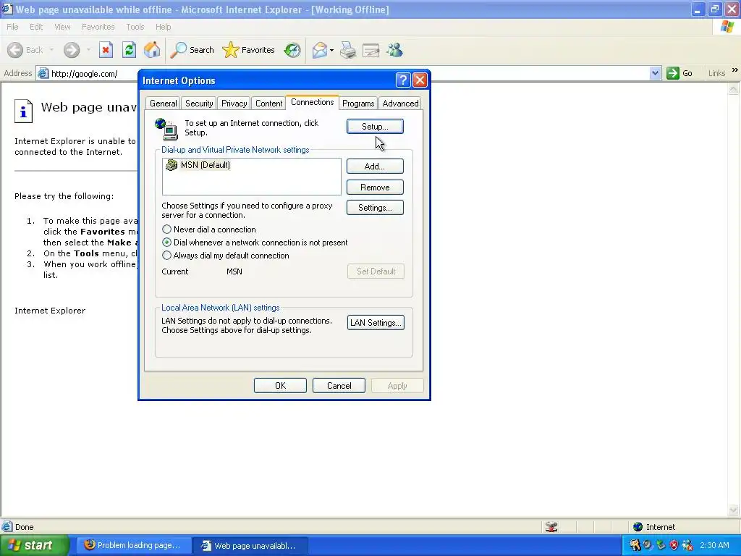
Task: Click the Internet zone globe in status bar
Action: pyautogui.click(x=638, y=527)
